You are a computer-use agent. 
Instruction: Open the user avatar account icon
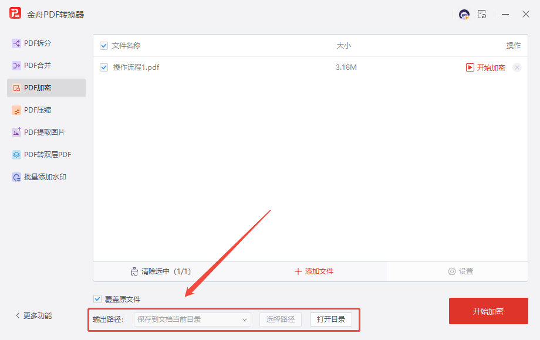point(464,15)
